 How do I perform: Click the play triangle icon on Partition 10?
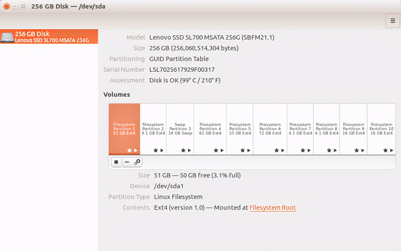click(392, 151)
